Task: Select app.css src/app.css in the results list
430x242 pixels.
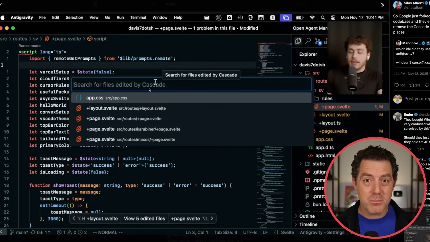Action: [x=191, y=98]
